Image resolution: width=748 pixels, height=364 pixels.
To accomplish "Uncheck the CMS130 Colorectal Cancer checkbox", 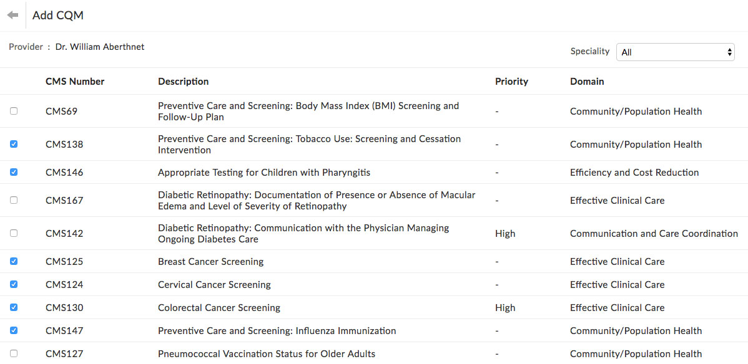I will (14, 307).
